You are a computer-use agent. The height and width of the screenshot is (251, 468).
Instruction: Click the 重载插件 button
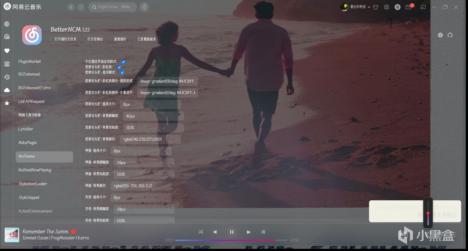click(x=120, y=39)
